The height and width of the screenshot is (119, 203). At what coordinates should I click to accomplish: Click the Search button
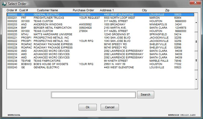[x=146, y=94]
